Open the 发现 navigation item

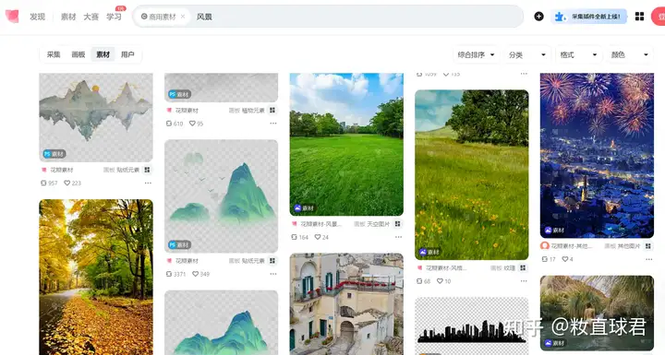(37, 17)
